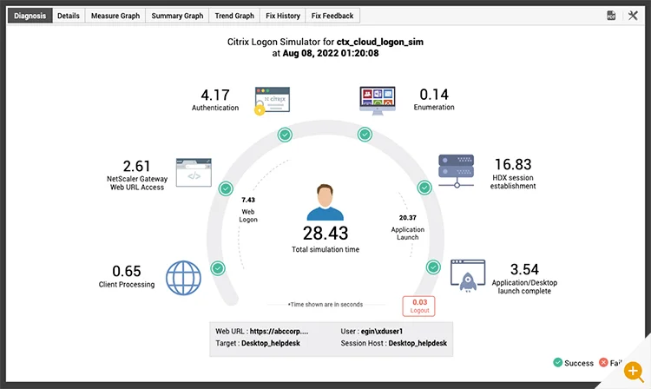
Task: Click the 0.03 Logout box
Action: click(419, 306)
